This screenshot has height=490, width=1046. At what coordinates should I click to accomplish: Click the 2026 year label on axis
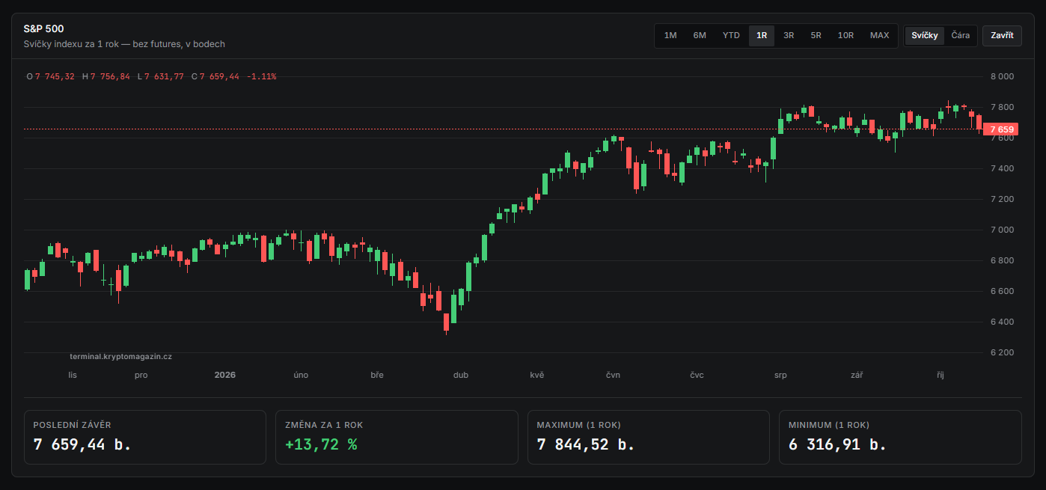tap(224, 375)
